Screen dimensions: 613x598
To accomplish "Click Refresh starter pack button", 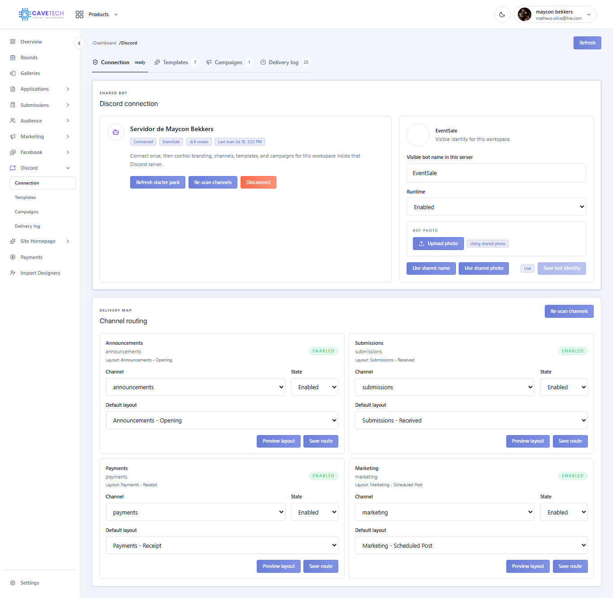I will (158, 182).
